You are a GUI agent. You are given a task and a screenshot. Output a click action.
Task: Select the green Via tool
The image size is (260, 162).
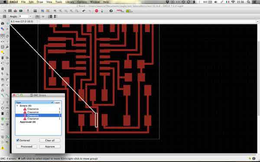coord(3,119)
